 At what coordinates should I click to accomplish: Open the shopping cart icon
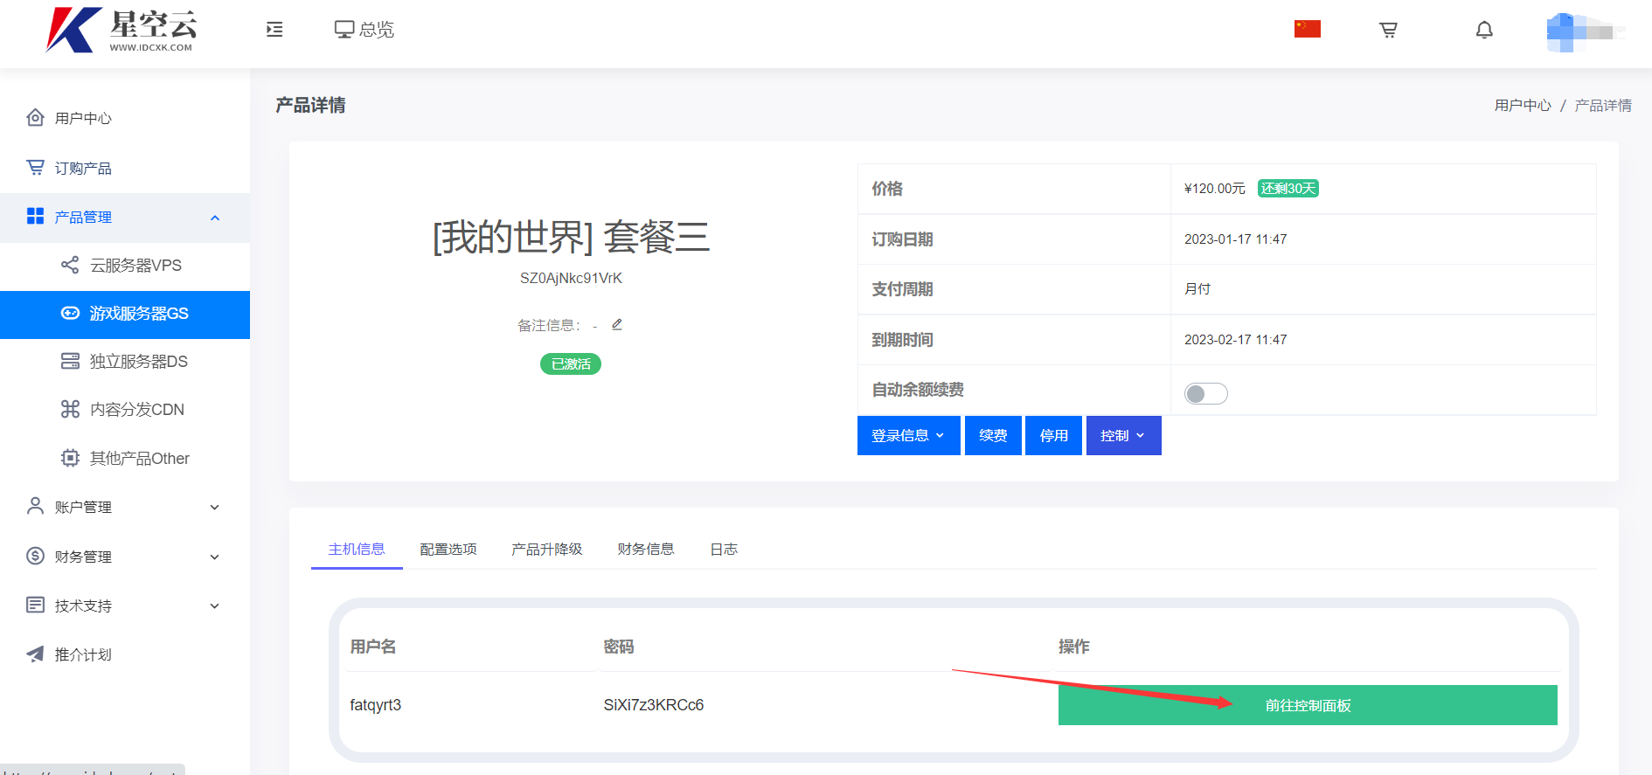tap(1388, 30)
